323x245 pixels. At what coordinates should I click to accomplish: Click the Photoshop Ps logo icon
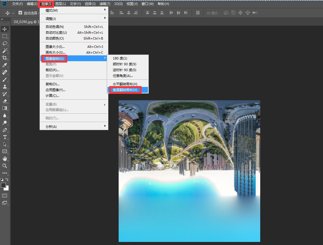(x=4, y=4)
